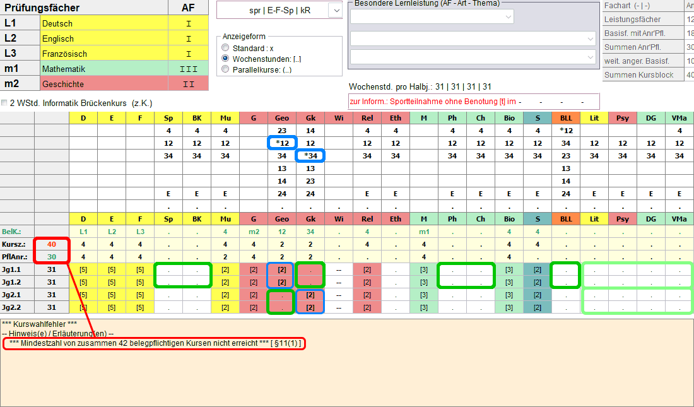Click the *12 option in the Geo column

click(282, 143)
